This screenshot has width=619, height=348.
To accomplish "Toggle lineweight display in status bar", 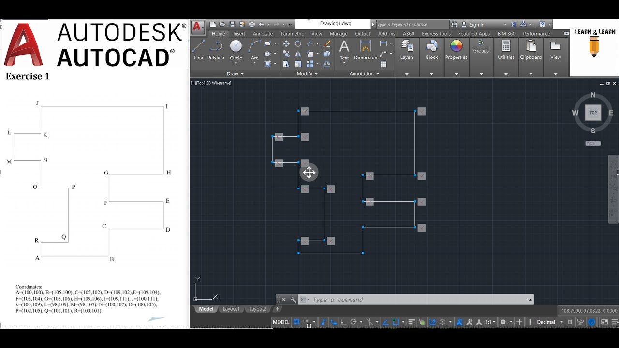I will point(412,322).
